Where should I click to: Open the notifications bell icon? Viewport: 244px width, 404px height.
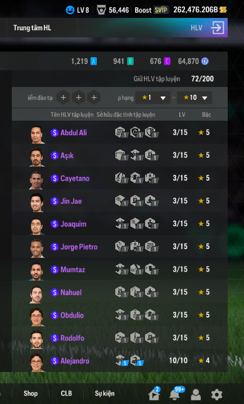[175, 394]
